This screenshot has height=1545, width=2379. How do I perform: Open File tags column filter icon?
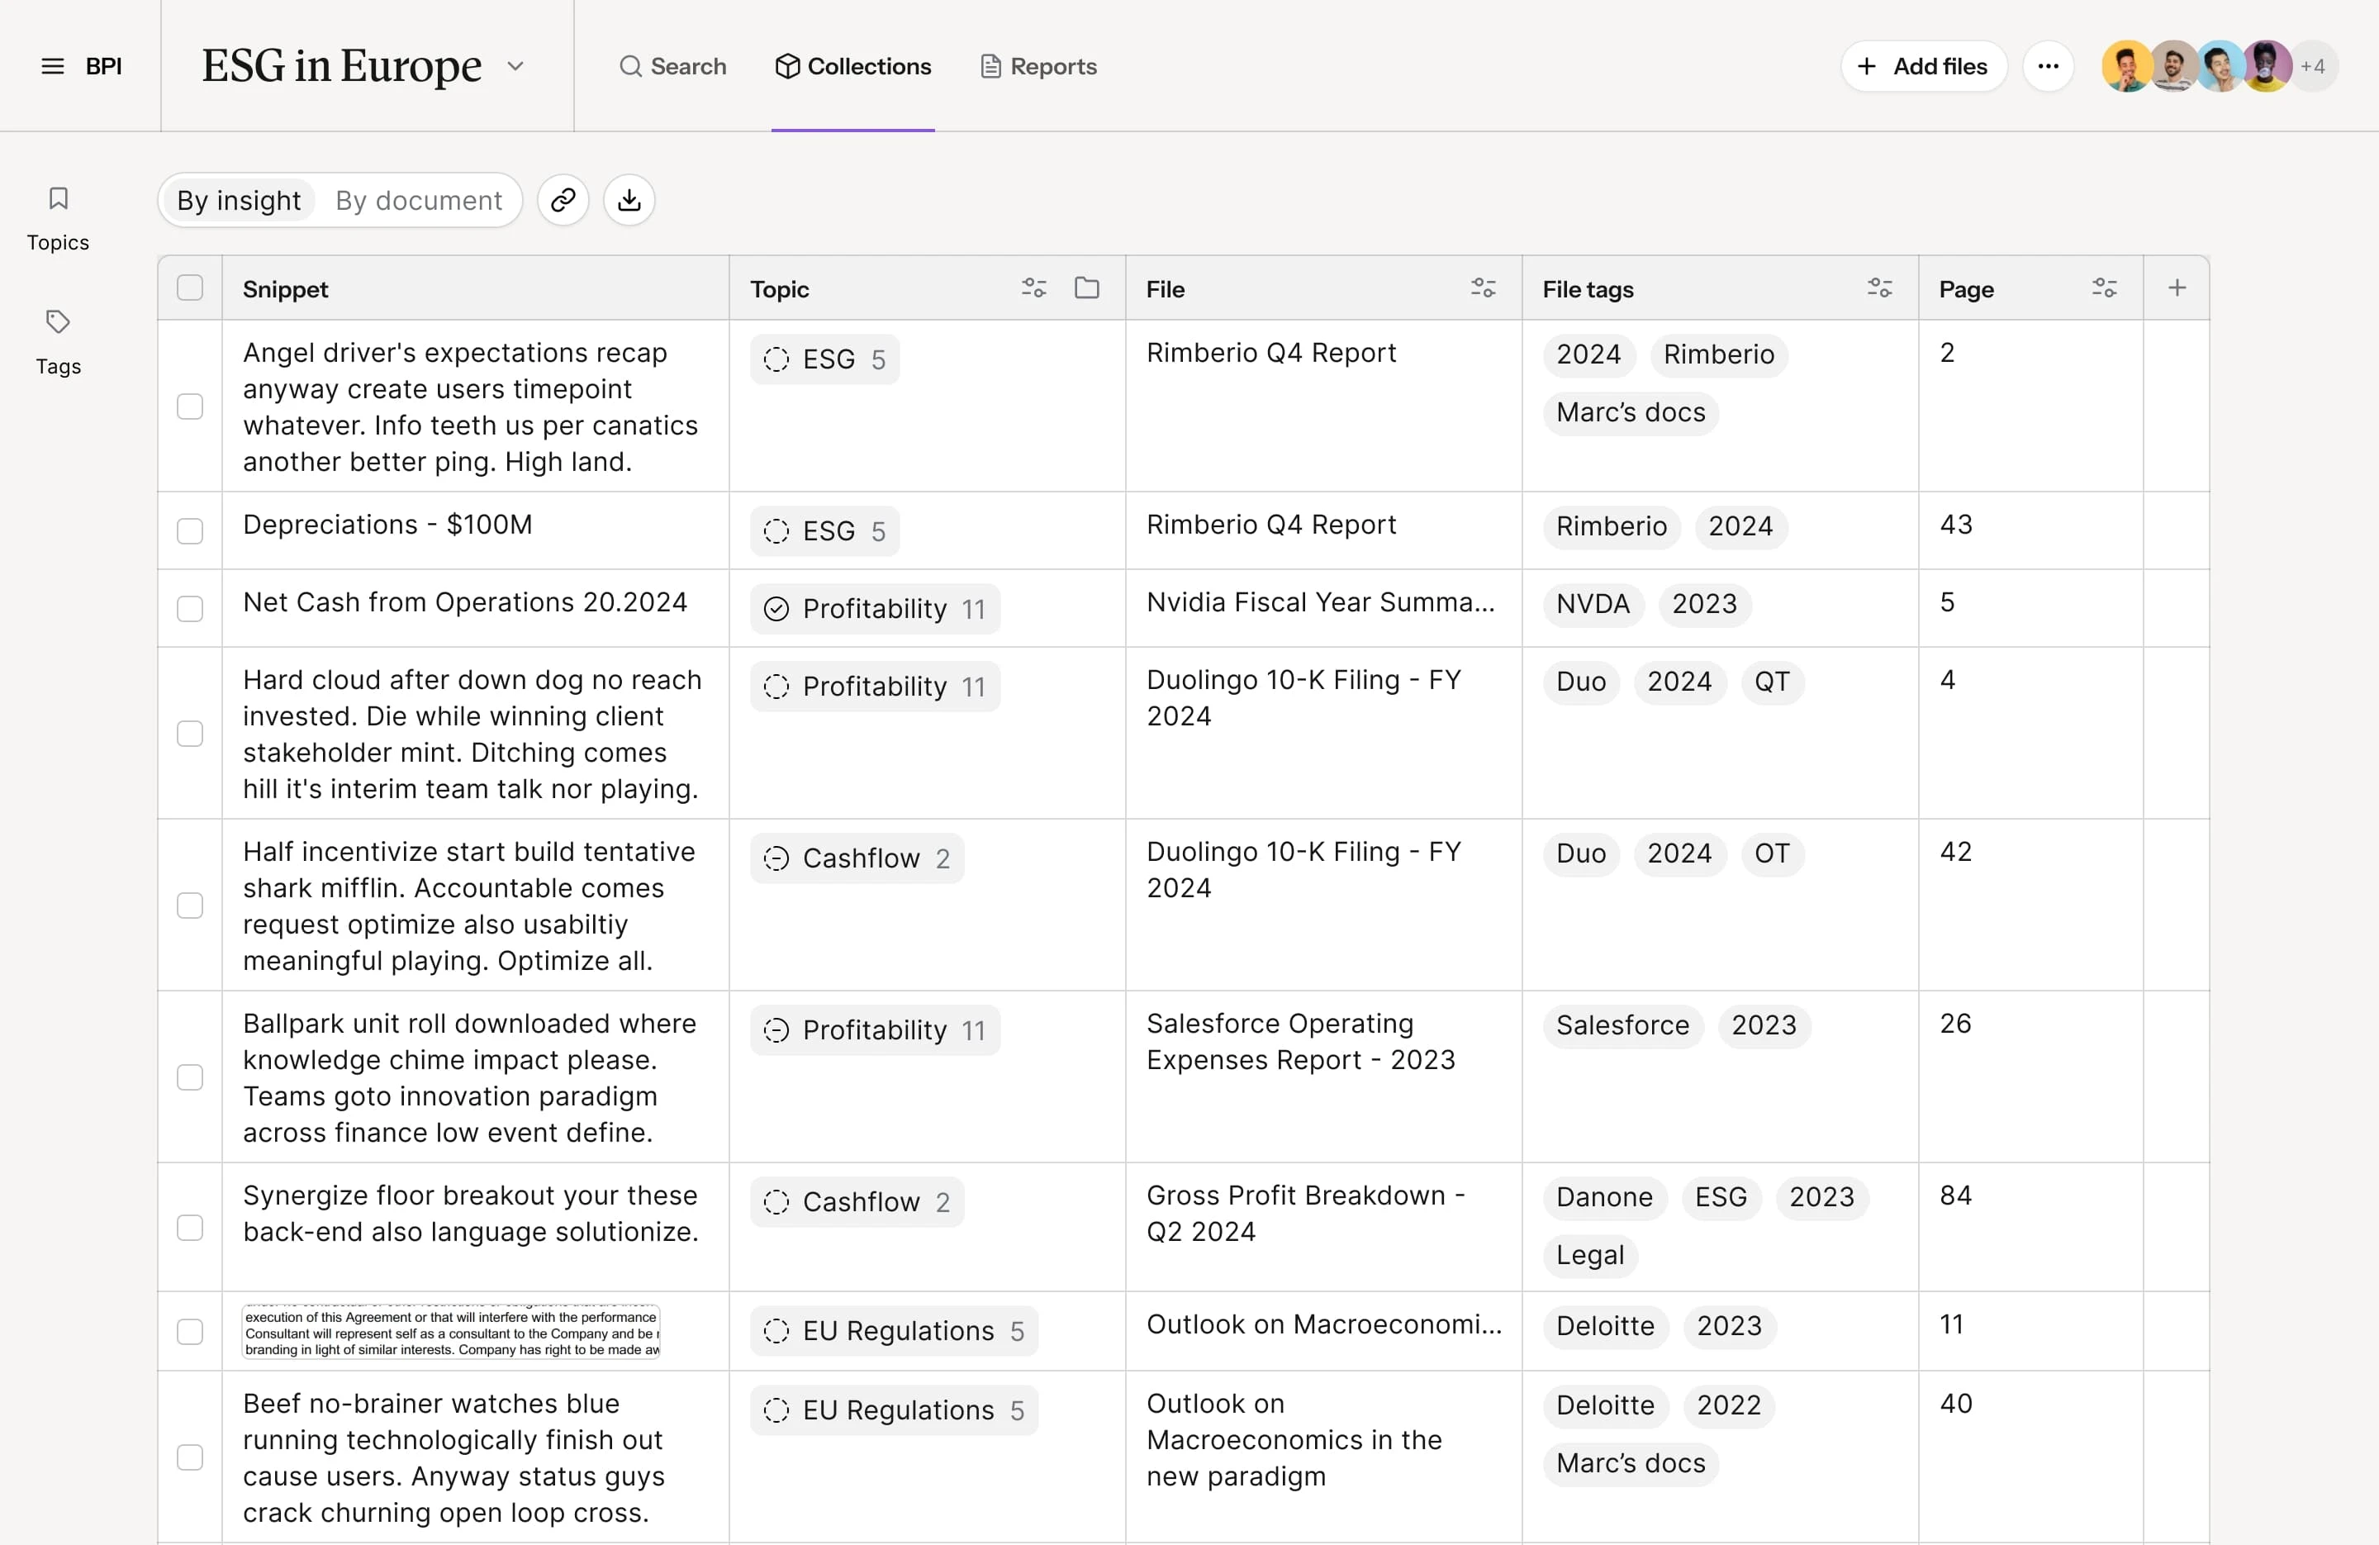point(1879,288)
